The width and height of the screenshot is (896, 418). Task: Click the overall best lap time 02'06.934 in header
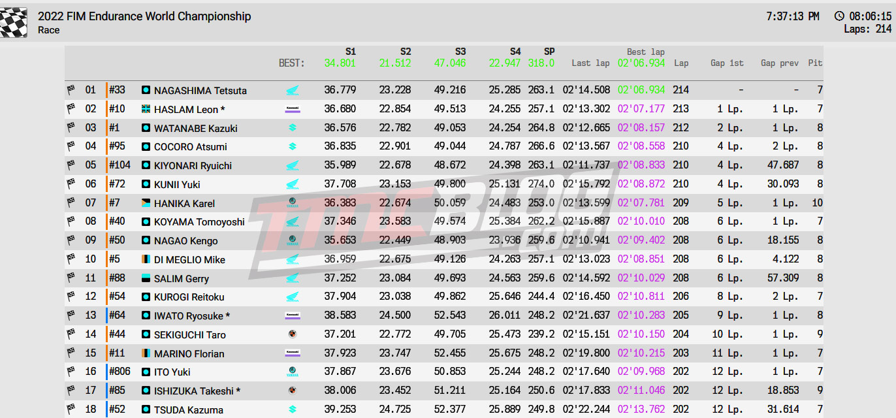point(641,63)
